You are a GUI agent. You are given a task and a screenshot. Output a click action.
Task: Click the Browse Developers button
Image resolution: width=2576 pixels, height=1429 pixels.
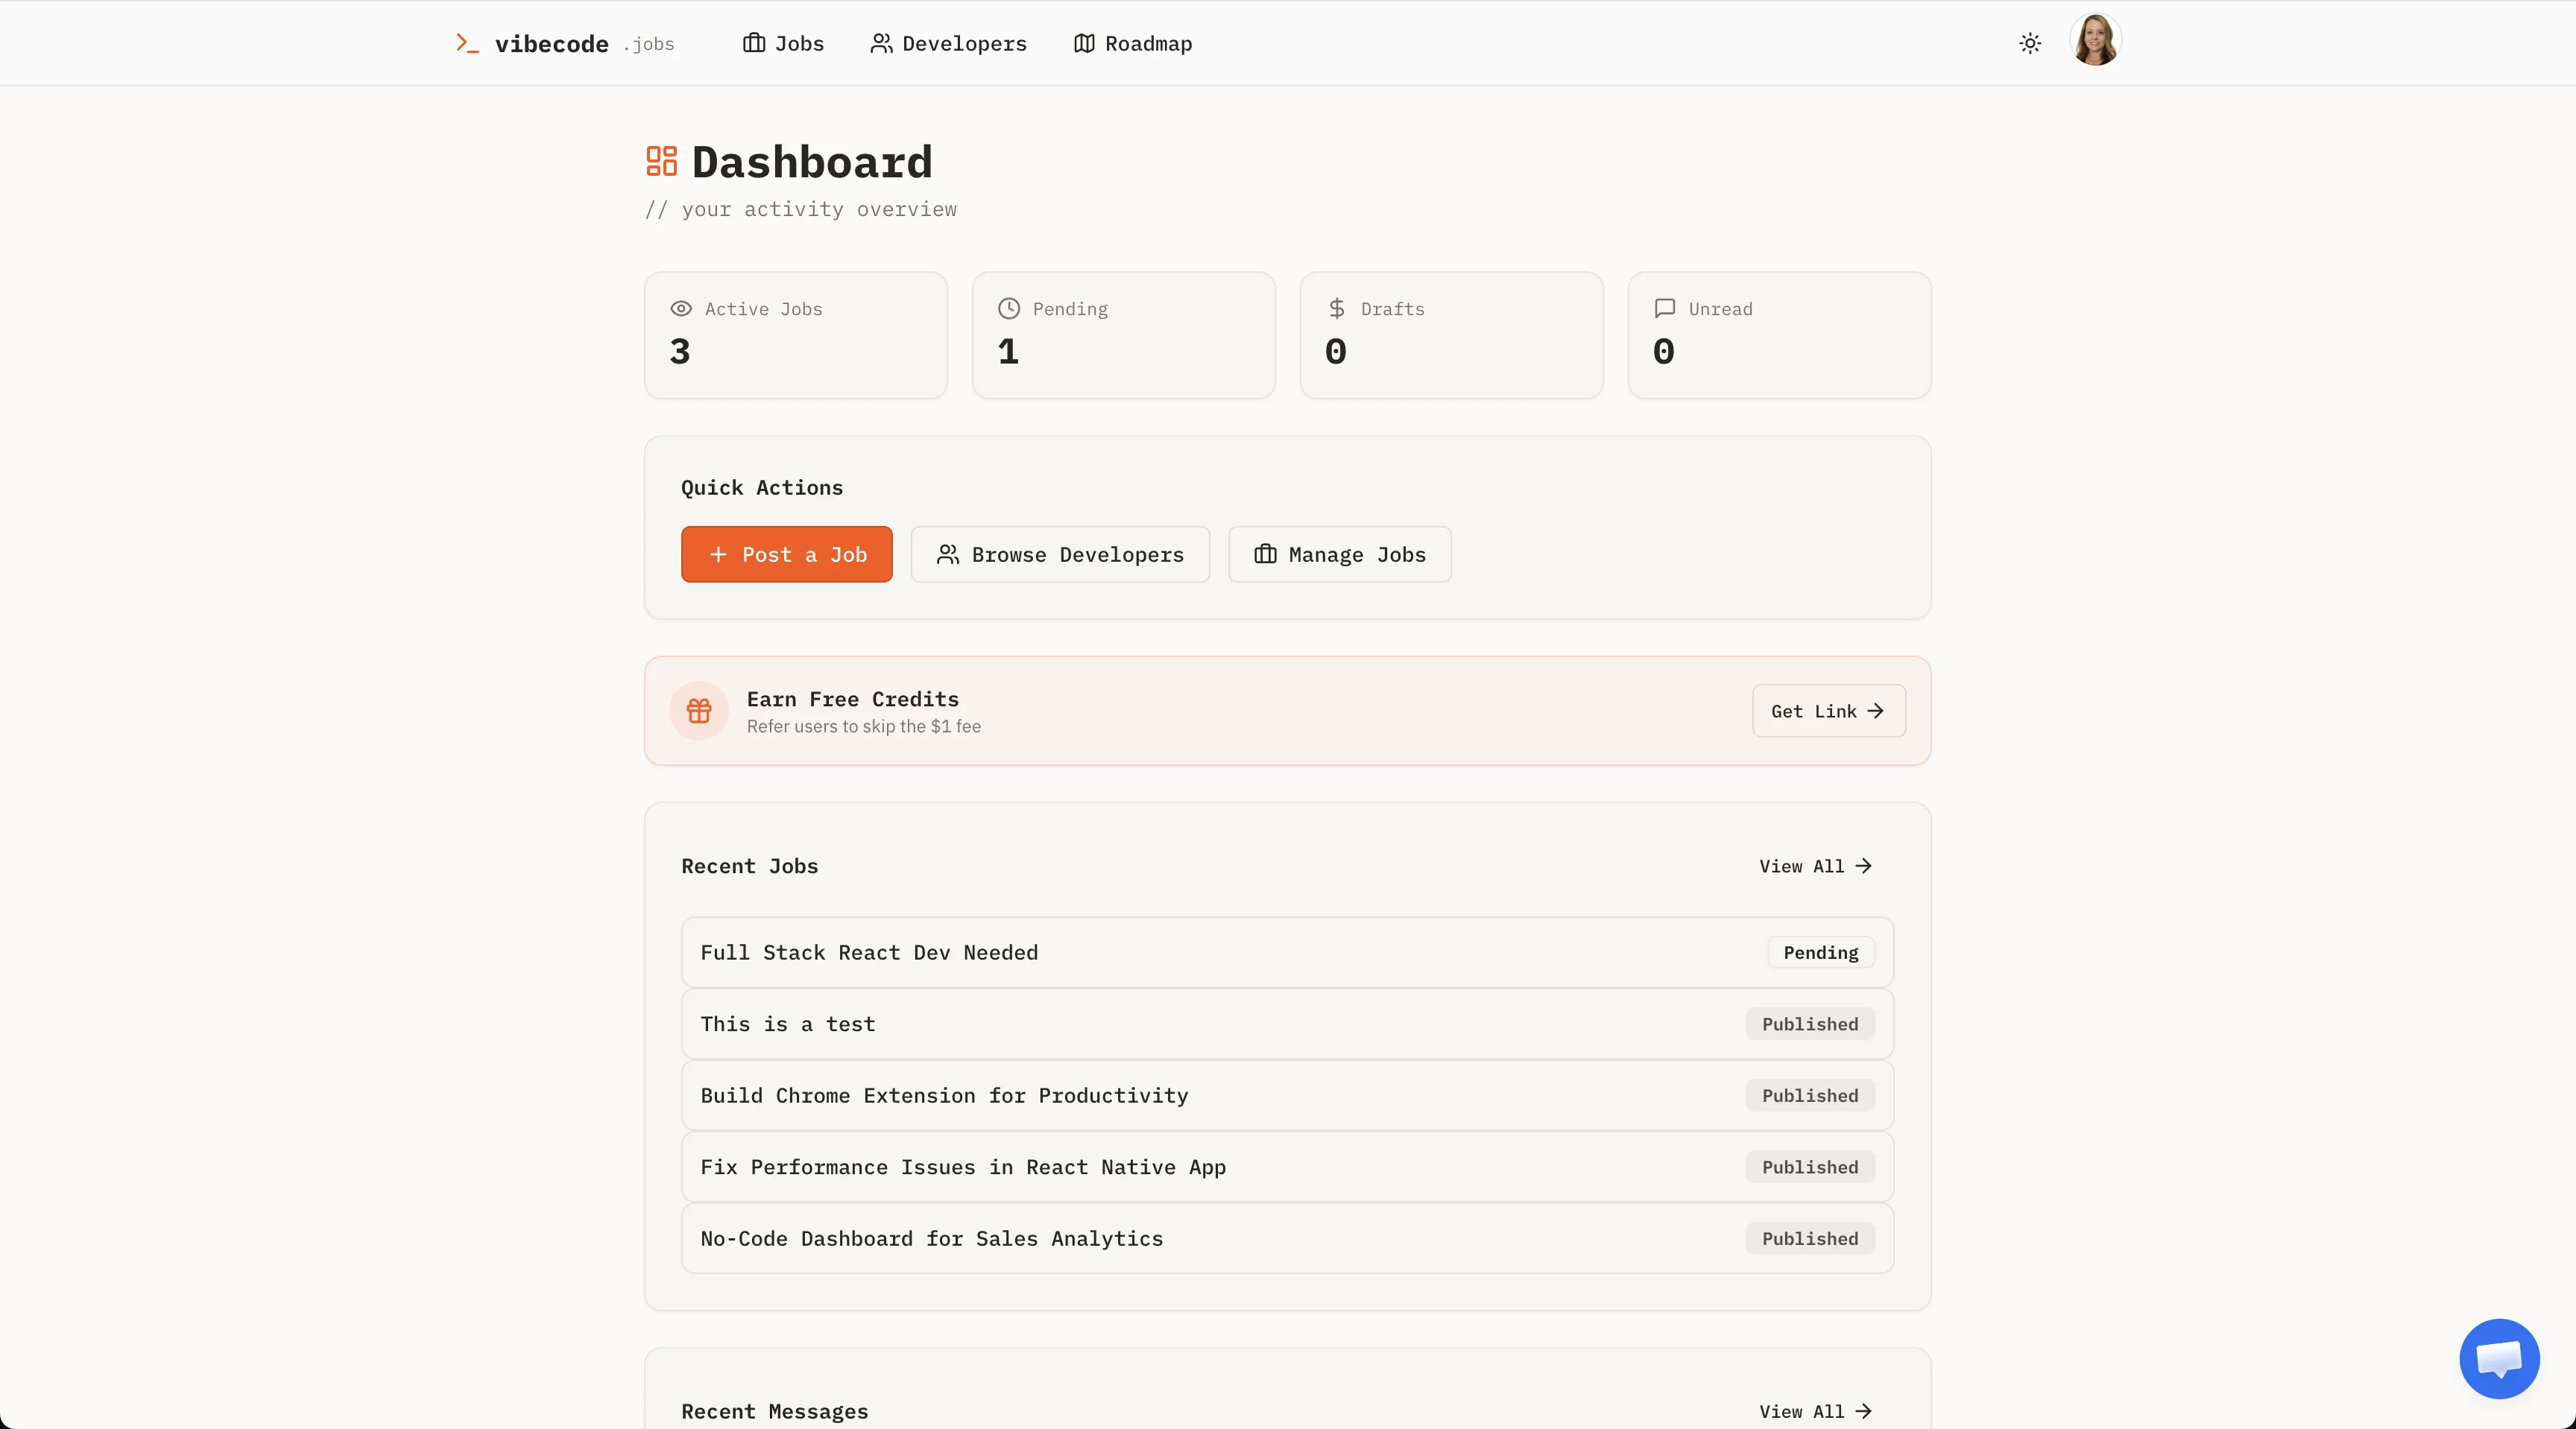click(1060, 554)
